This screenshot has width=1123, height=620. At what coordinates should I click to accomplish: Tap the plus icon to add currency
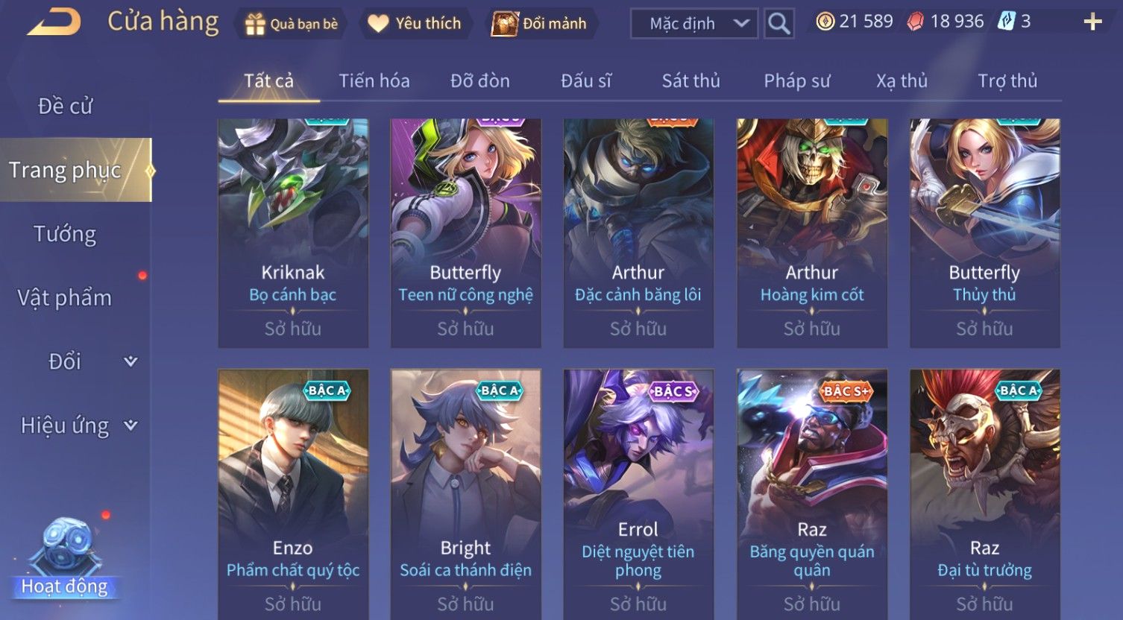1092,22
